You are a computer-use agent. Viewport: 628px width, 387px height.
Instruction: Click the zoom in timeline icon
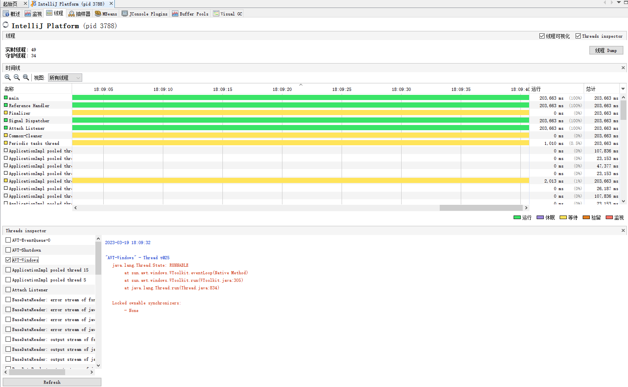click(x=8, y=77)
